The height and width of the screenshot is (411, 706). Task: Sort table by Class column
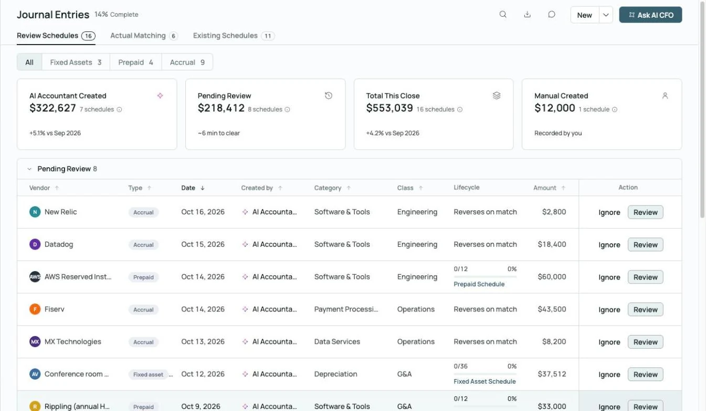410,188
